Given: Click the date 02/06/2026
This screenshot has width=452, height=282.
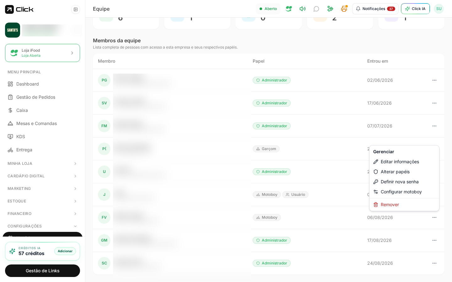Looking at the screenshot, I should pyautogui.click(x=380, y=80).
